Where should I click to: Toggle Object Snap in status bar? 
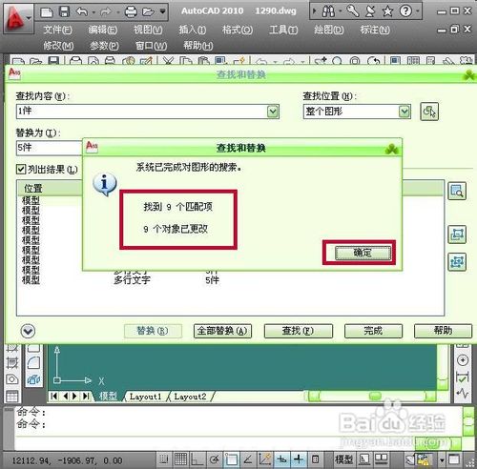[232, 459]
